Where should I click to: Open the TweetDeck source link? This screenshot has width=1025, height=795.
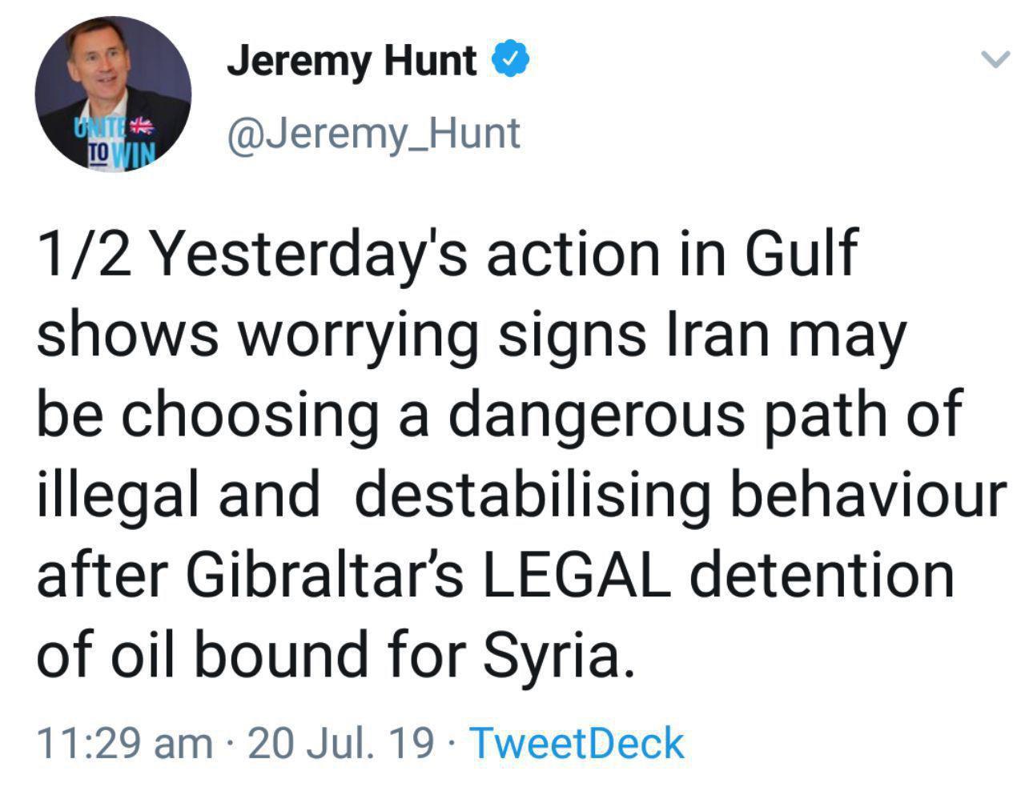coord(577,743)
